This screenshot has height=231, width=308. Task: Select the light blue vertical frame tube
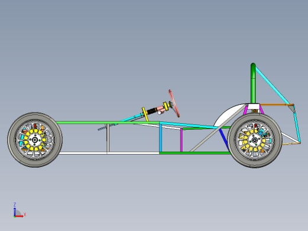[161, 138]
